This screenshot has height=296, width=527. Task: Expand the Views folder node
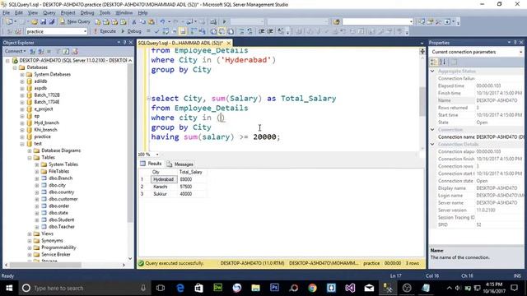tap(30, 234)
